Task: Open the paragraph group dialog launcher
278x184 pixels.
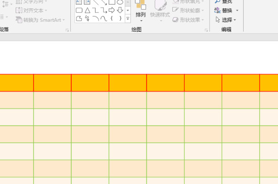Action: click(67, 30)
